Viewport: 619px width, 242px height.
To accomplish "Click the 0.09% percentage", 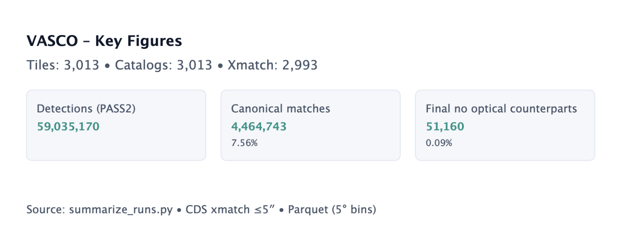I will 439,143.
